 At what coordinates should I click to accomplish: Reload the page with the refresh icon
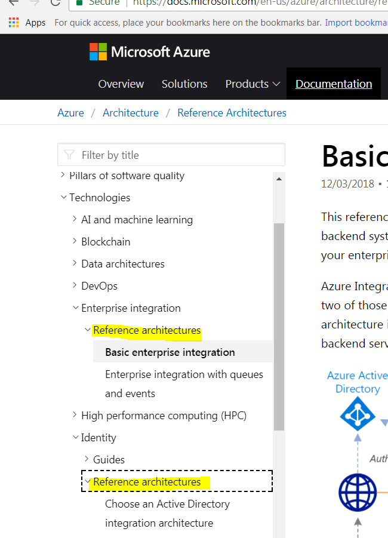pos(56,2)
